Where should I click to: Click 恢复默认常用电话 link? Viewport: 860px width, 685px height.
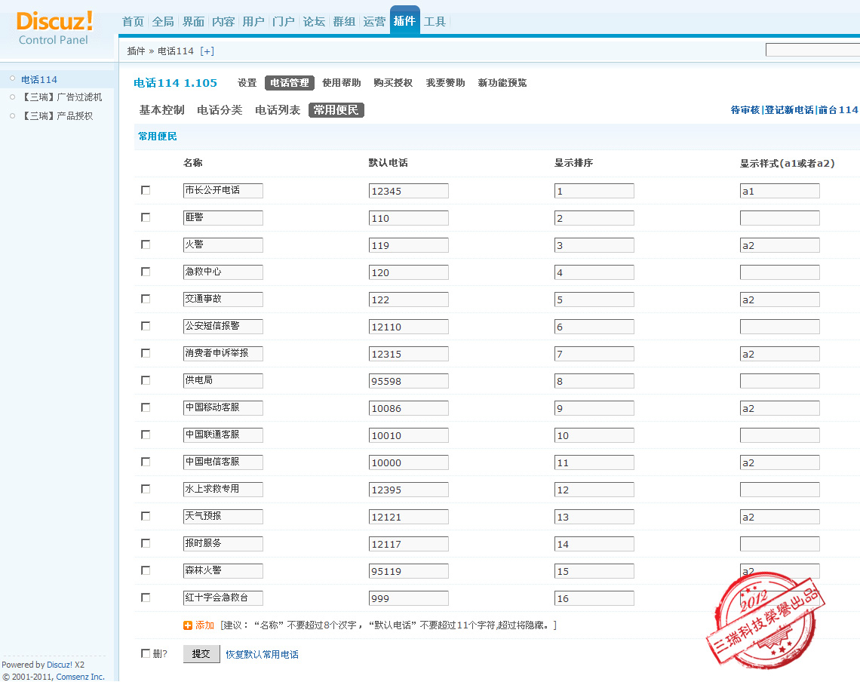[x=262, y=654]
